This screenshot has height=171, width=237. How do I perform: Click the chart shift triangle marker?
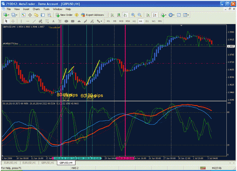(181, 26)
